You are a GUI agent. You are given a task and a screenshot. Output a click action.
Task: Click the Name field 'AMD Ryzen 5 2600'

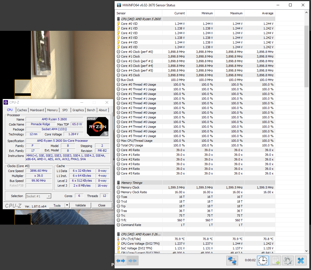(54, 119)
